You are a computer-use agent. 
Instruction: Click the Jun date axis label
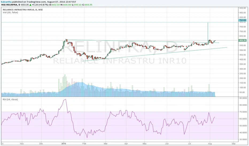point(167,144)
